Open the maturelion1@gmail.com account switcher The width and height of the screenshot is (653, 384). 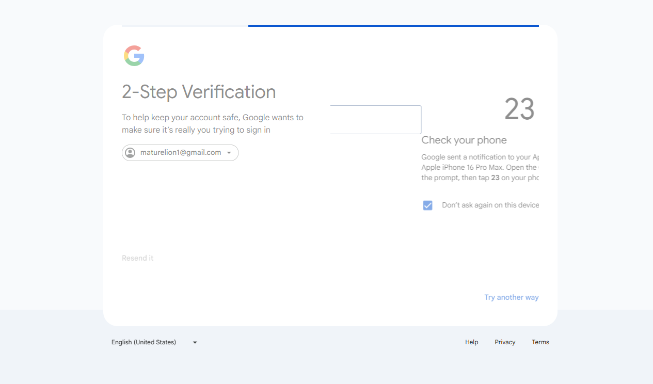180,153
